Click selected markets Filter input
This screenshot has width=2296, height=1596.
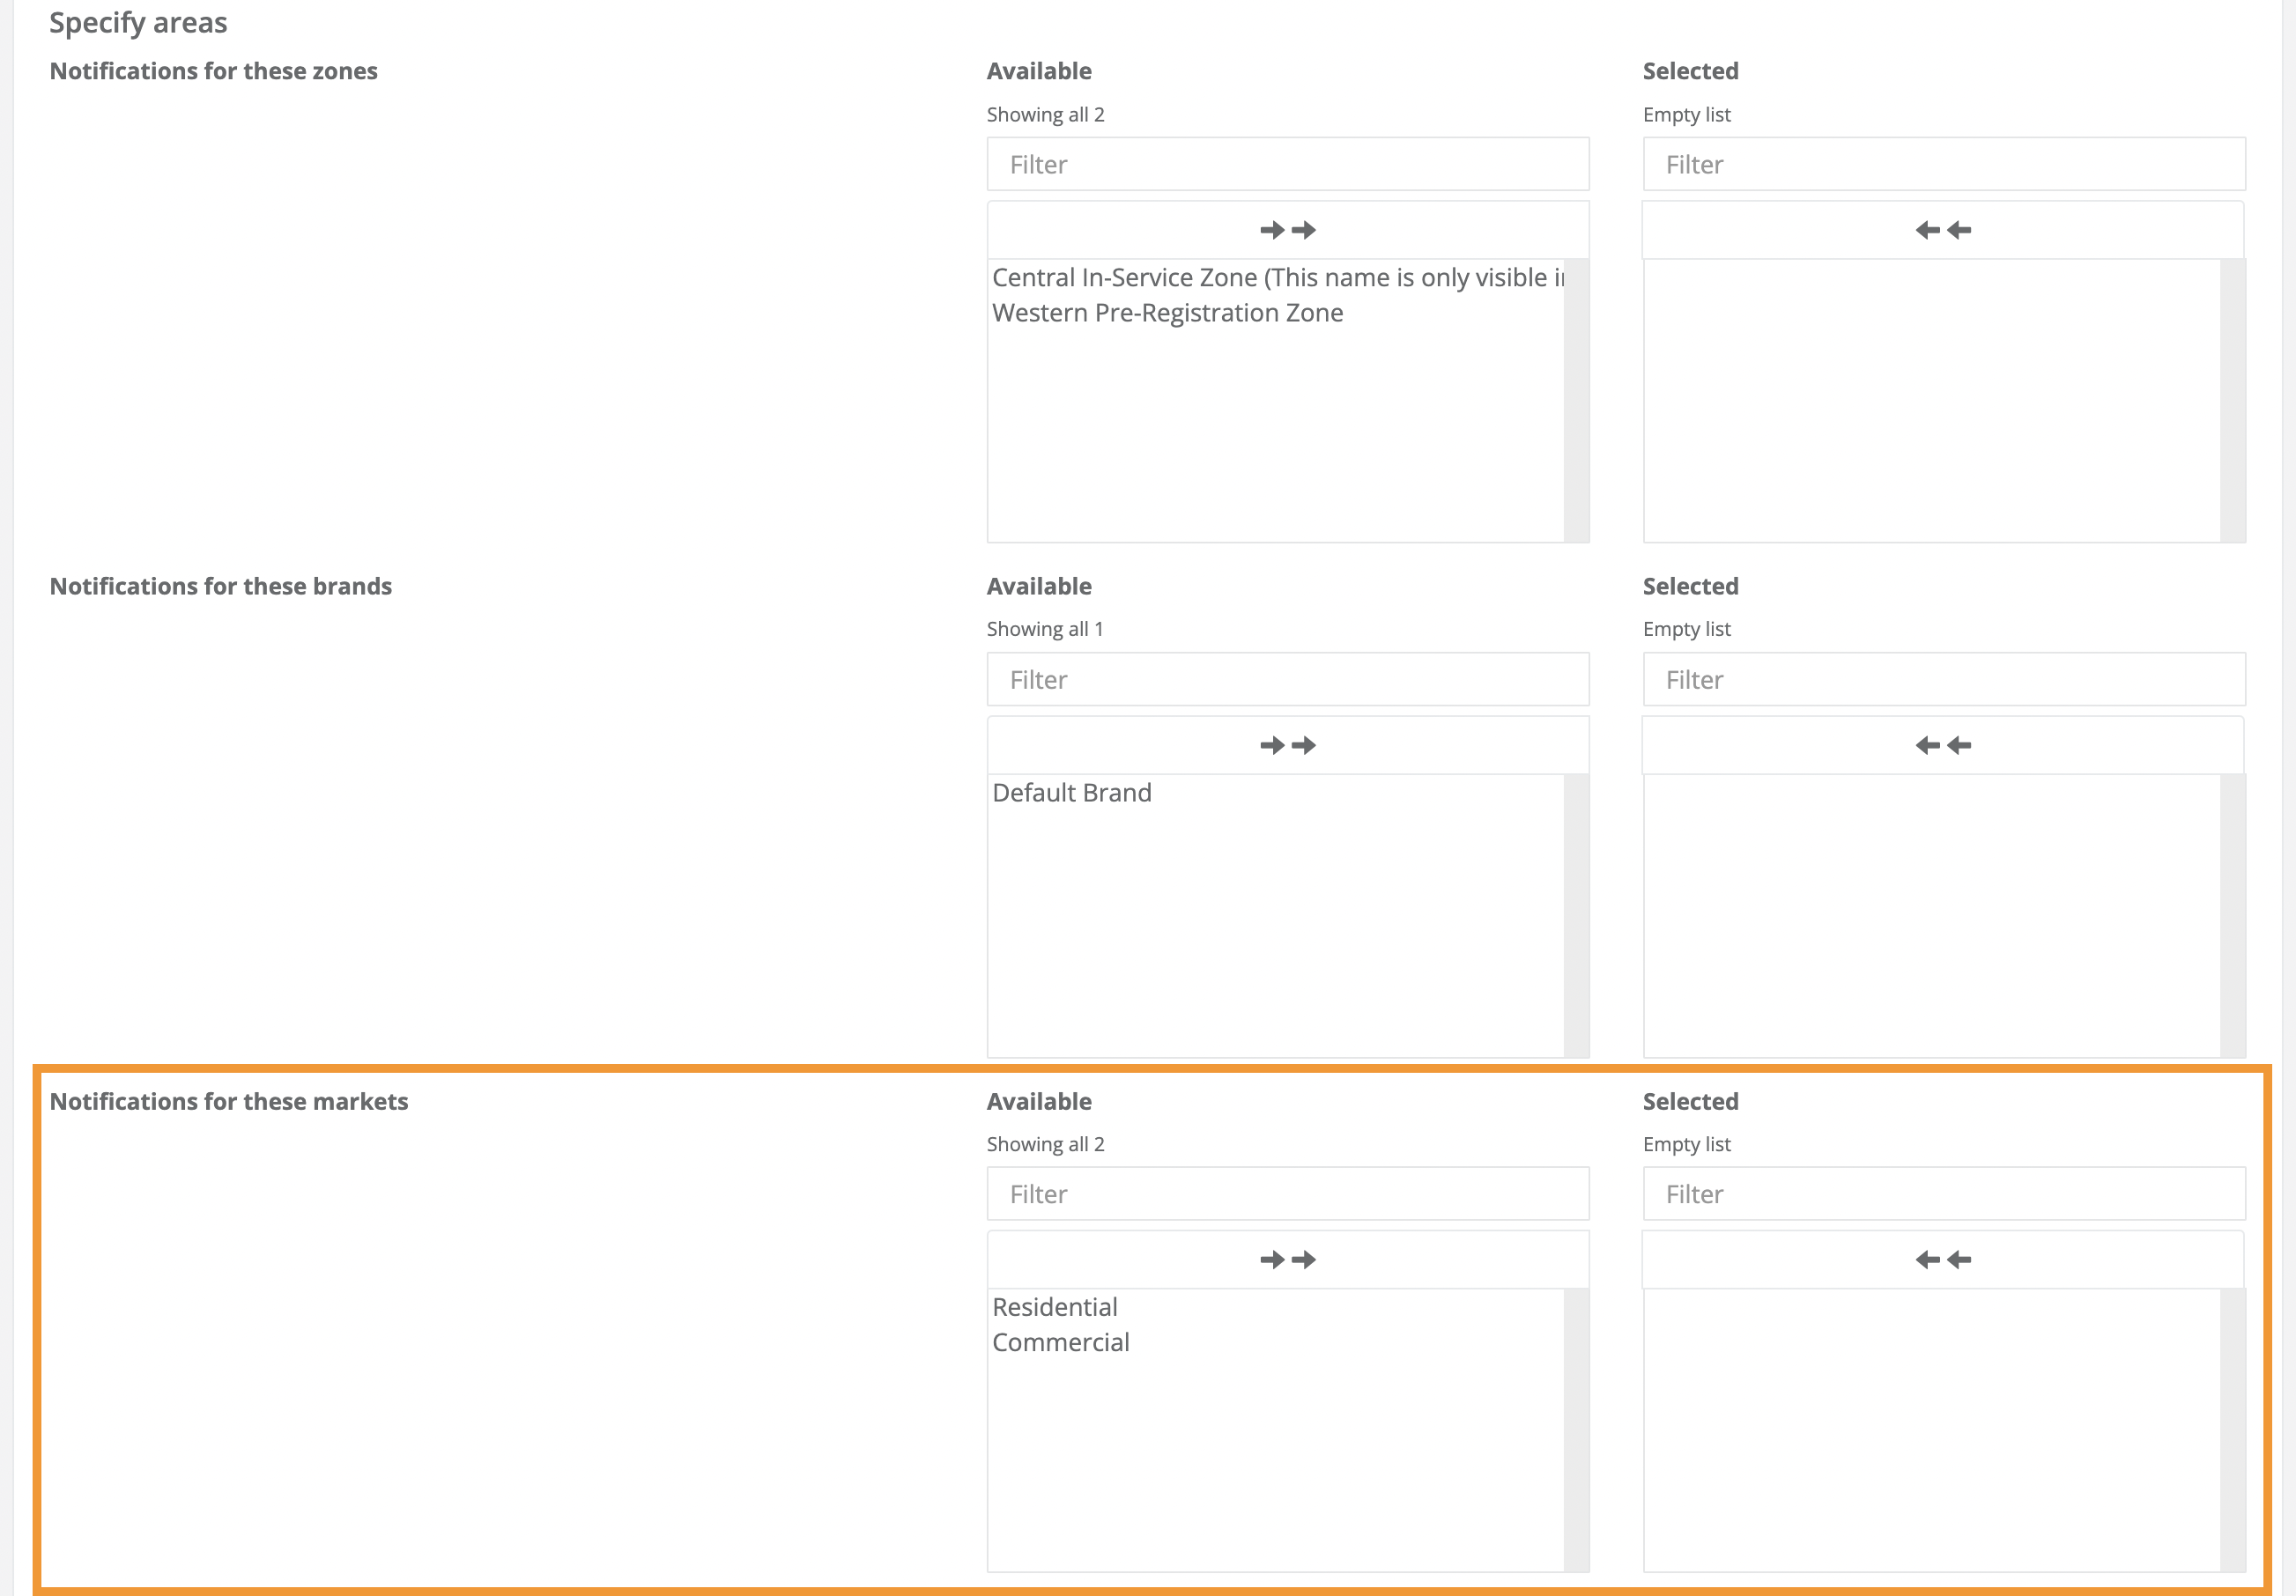pos(1943,1194)
